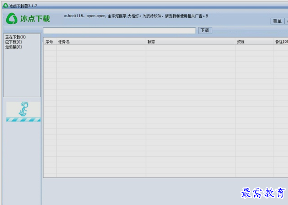
Task: Sort by the 状态 column header
Action: pos(191,42)
